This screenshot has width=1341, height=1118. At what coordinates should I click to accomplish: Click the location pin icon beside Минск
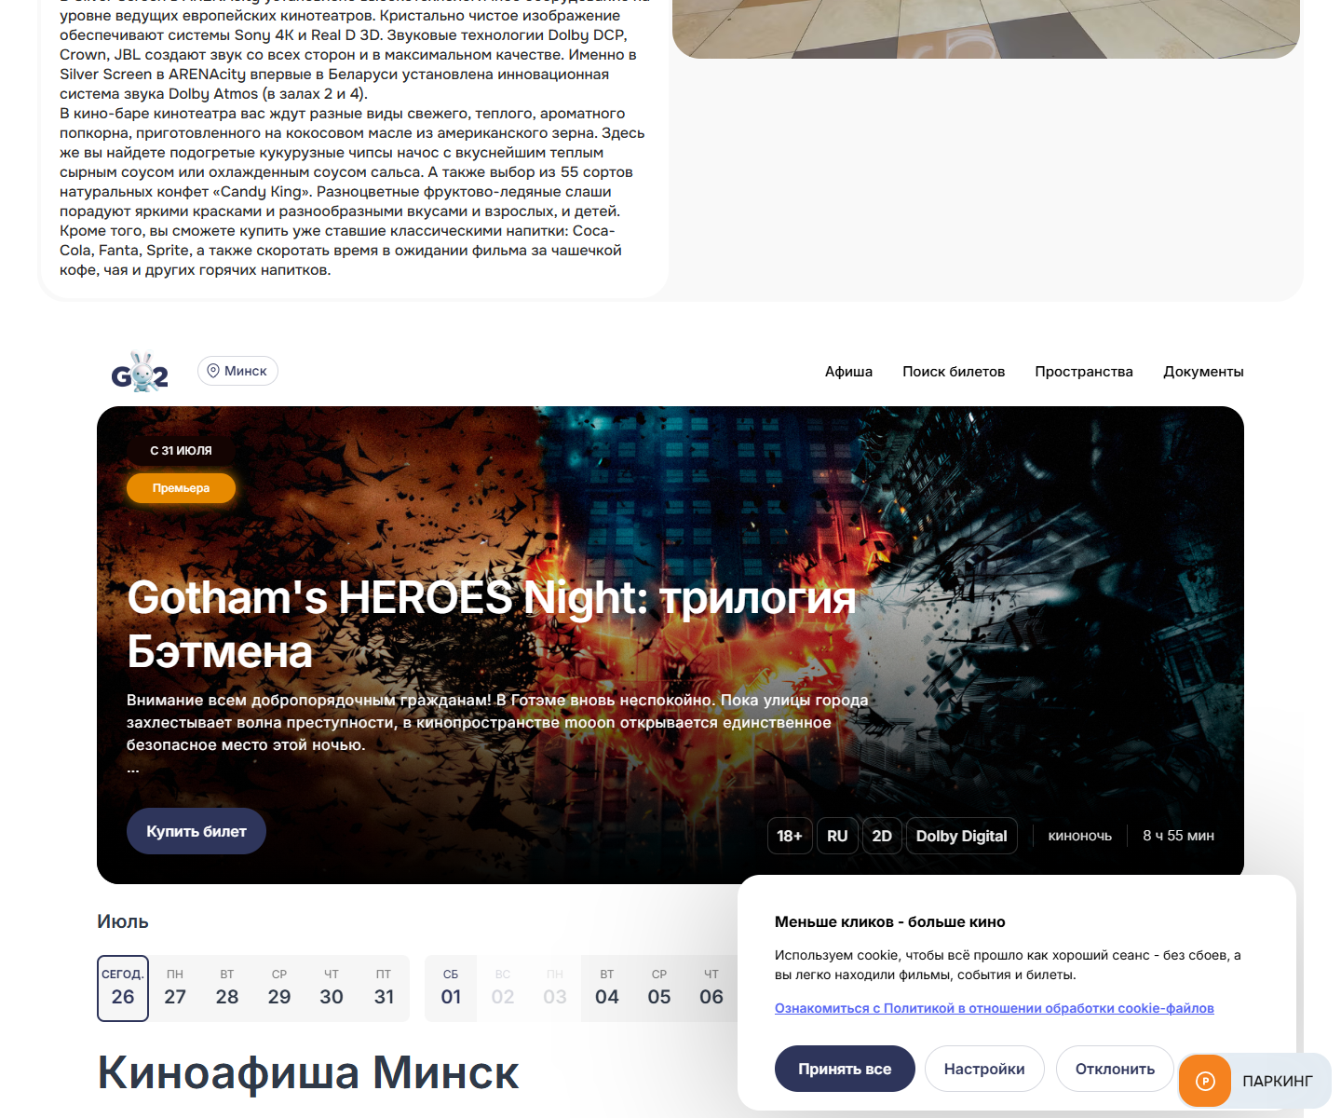point(213,371)
